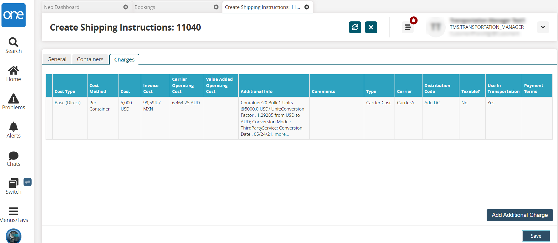Click the Per Container cost method cell

coord(103,118)
